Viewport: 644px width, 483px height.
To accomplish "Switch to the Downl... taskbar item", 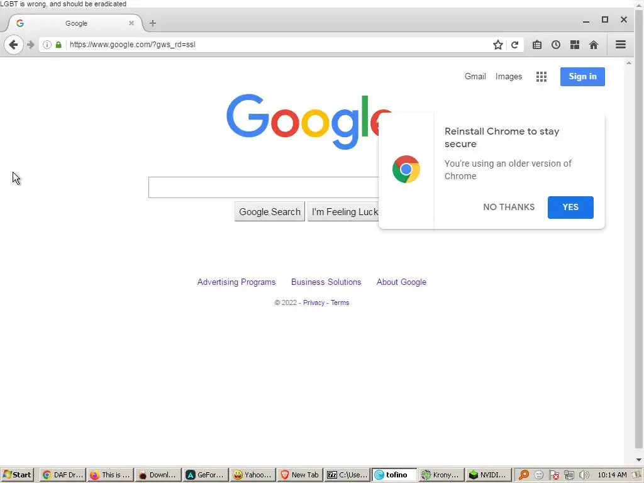I will (158, 475).
